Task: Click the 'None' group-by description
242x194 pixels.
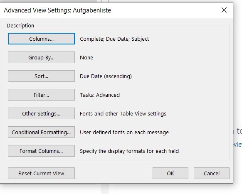Action: click(x=86, y=57)
